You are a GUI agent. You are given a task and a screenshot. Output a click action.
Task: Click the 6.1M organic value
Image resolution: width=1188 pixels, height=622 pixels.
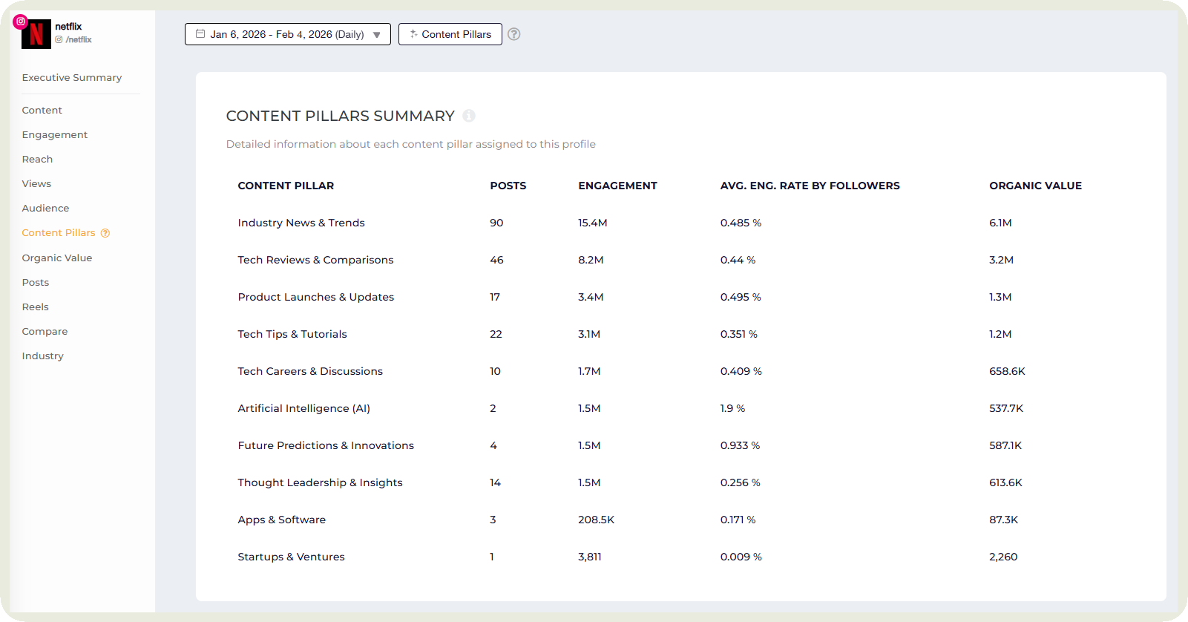click(x=1000, y=223)
